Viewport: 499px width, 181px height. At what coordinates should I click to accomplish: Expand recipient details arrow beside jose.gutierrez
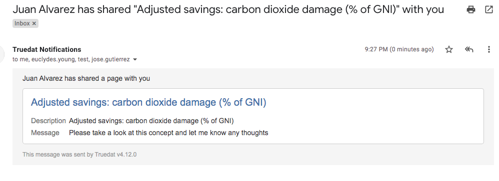coord(135,60)
